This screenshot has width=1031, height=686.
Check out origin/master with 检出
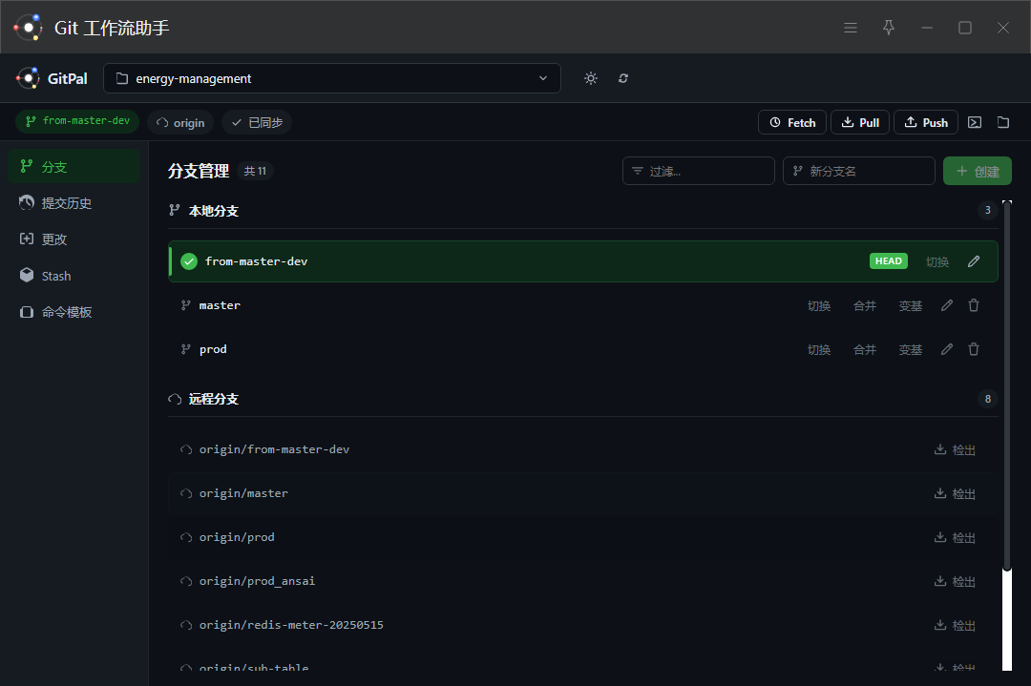(955, 494)
